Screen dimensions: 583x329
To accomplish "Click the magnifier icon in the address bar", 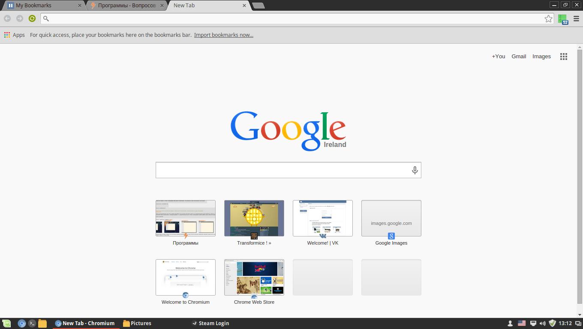I will click(x=46, y=18).
